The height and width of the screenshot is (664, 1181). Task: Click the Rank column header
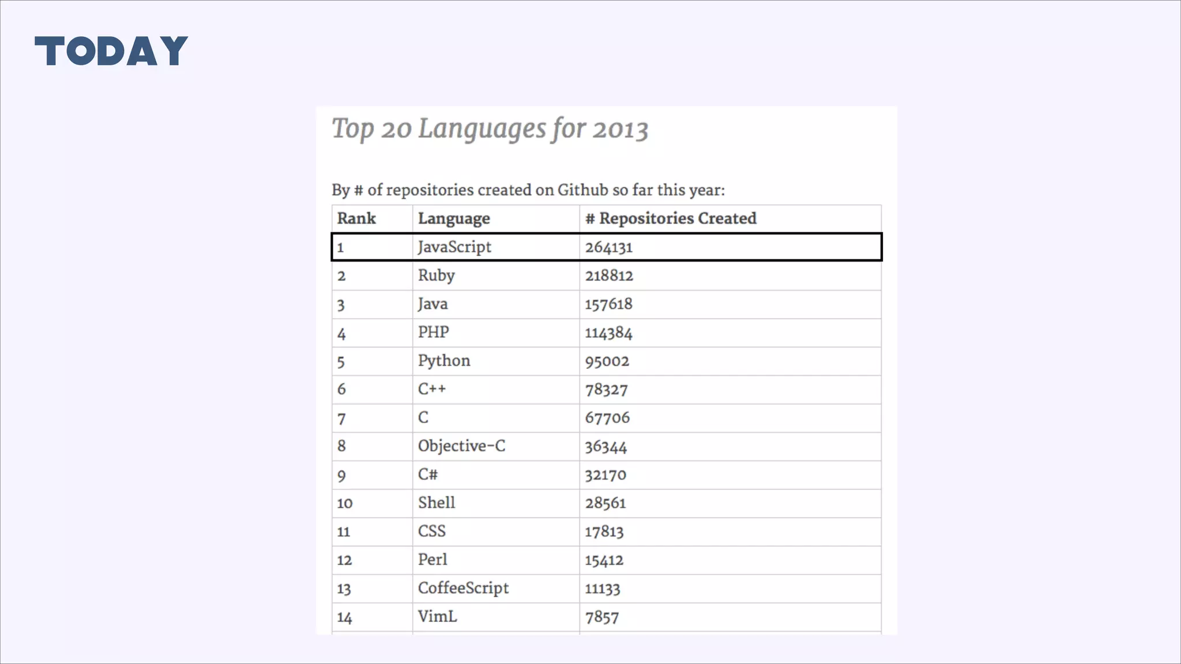coord(356,218)
